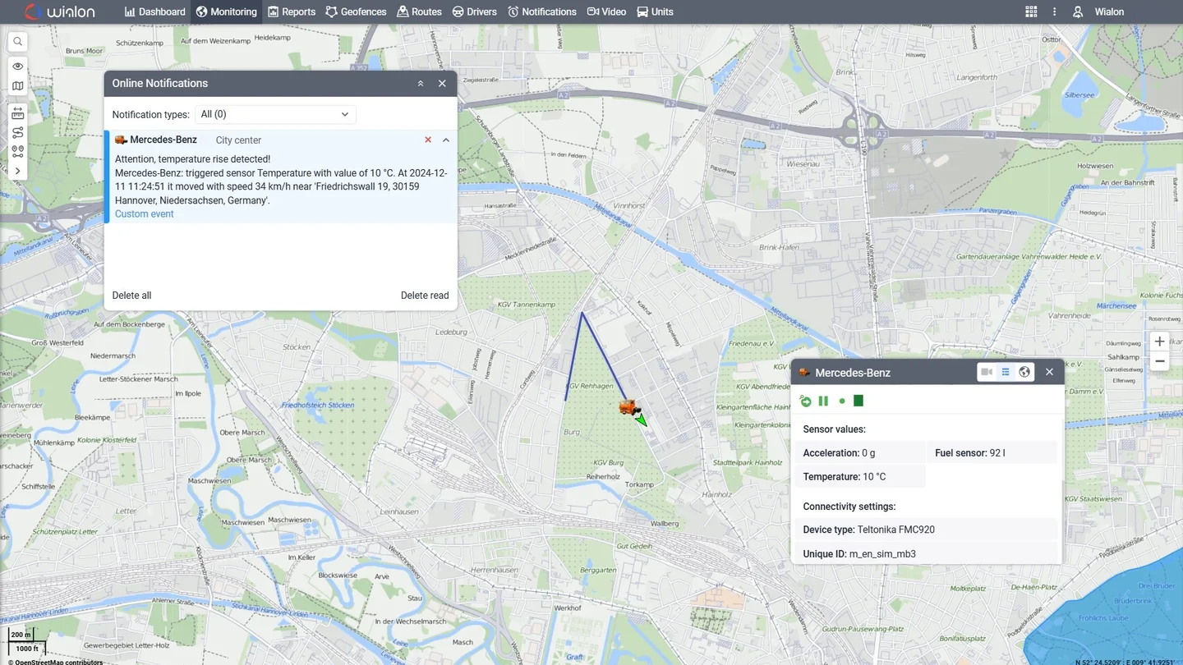Click the green square stop icon

(x=858, y=401)
